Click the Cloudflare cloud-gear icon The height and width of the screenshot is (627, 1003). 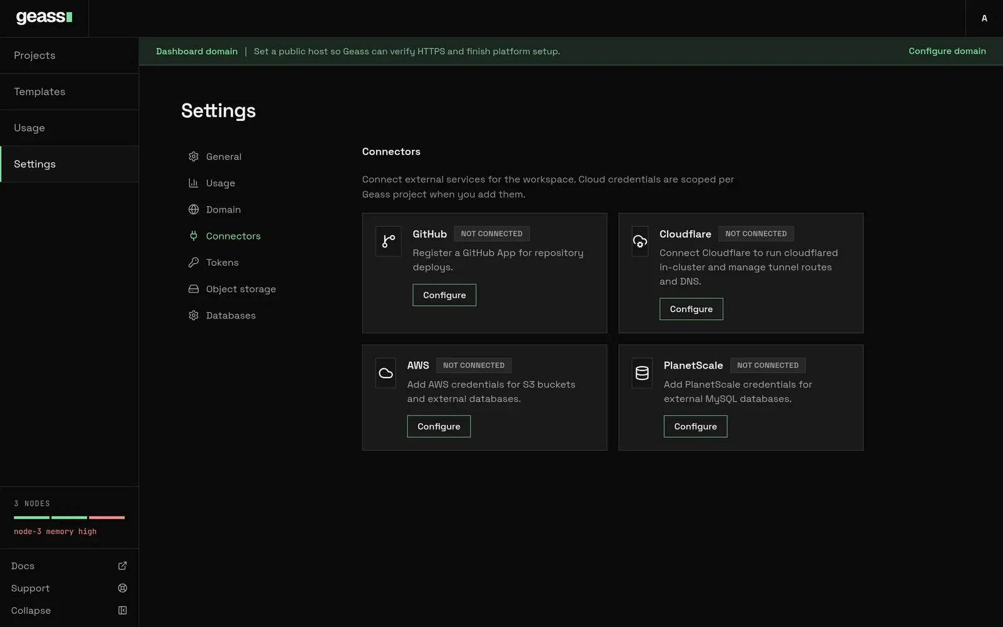point(640,241)
